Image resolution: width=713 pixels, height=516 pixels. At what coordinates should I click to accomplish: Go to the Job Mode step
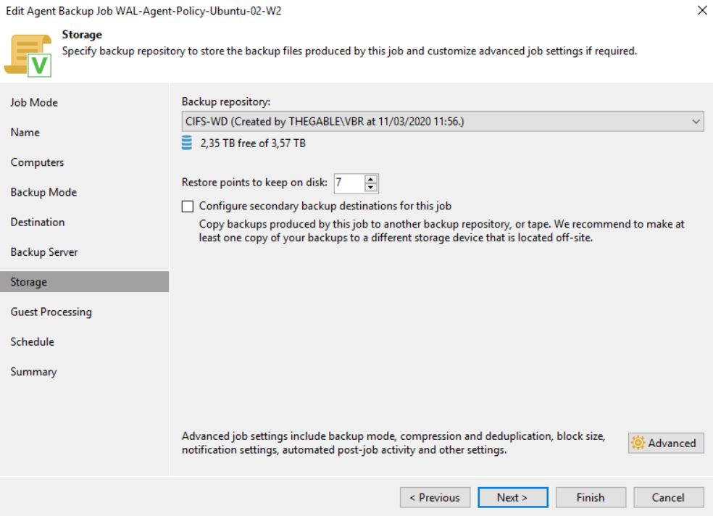click(34, 102)
